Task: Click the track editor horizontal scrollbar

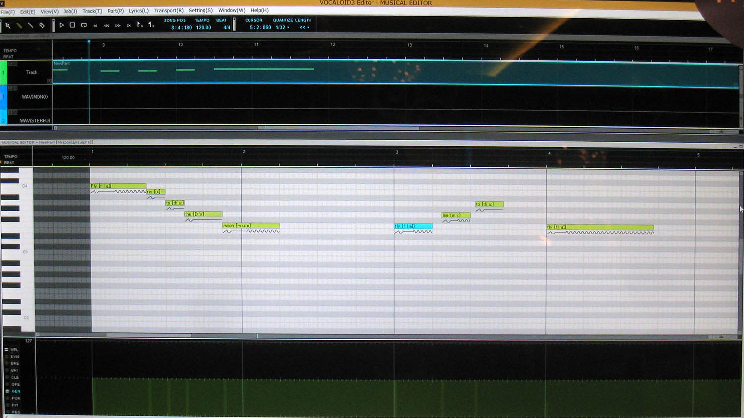Action: pyautogui.click(x=337, y=128)
